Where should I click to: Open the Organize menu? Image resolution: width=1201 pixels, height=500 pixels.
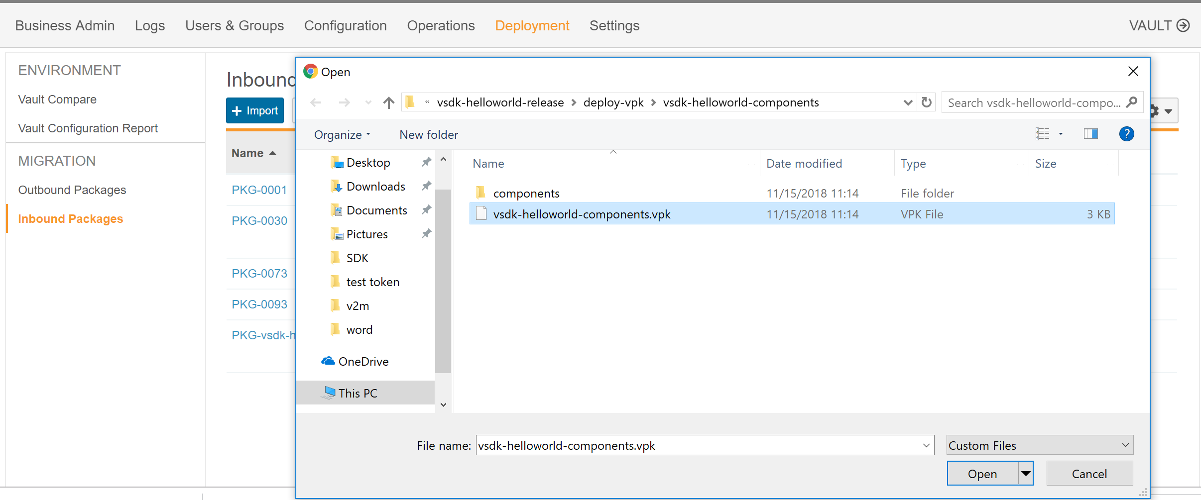pyautogui.click(x=342, y=135)
